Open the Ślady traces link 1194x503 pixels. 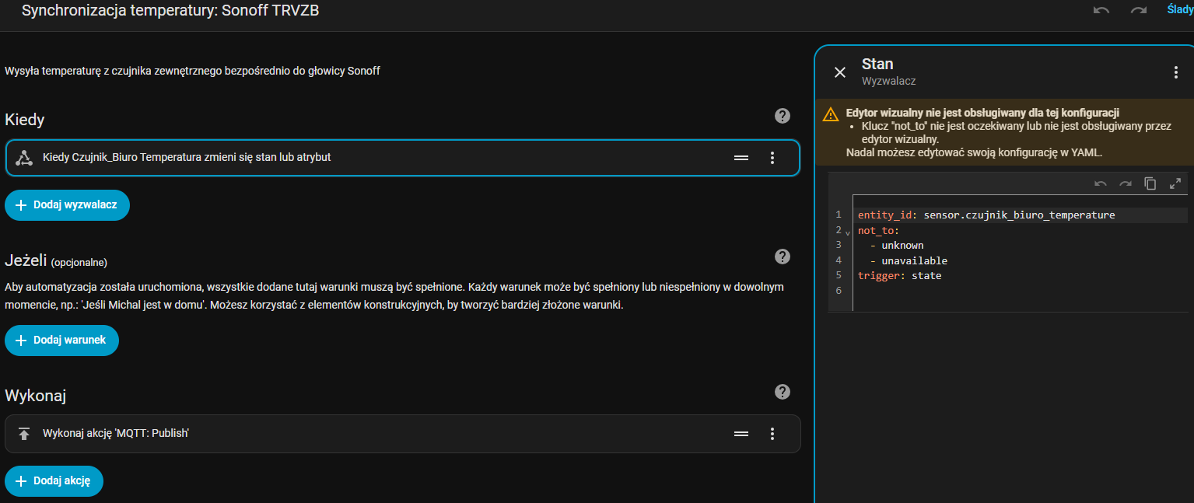pos(1180,10)
